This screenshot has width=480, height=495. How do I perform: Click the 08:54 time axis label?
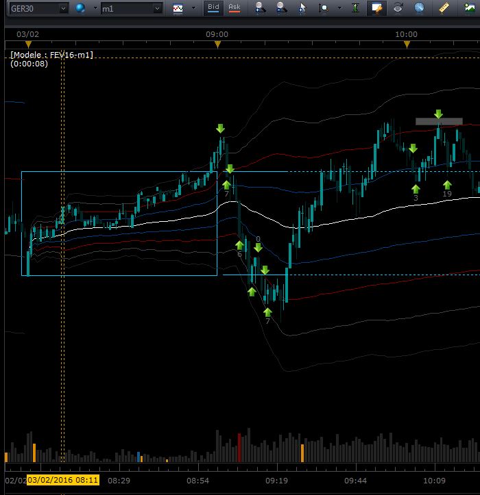tap(197, 481)
